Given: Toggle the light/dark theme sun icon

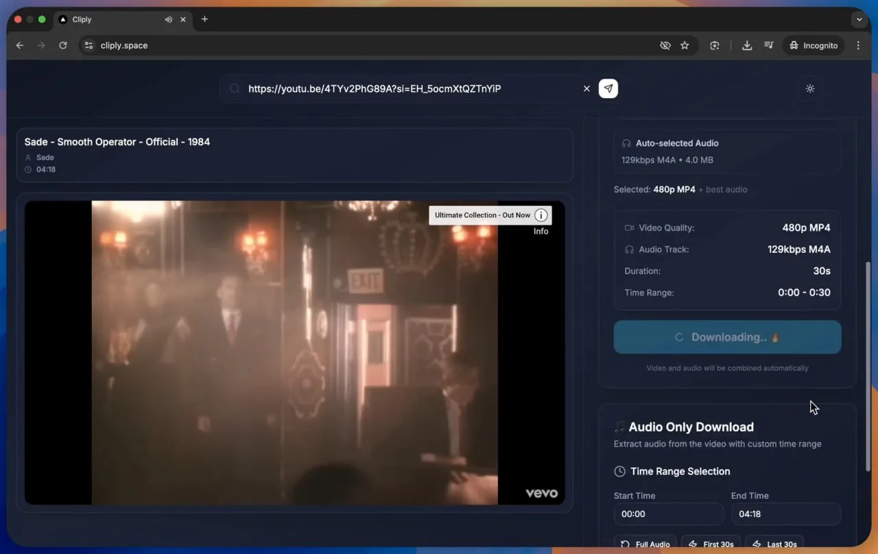Looking at the screenshot, I should 810,88.
